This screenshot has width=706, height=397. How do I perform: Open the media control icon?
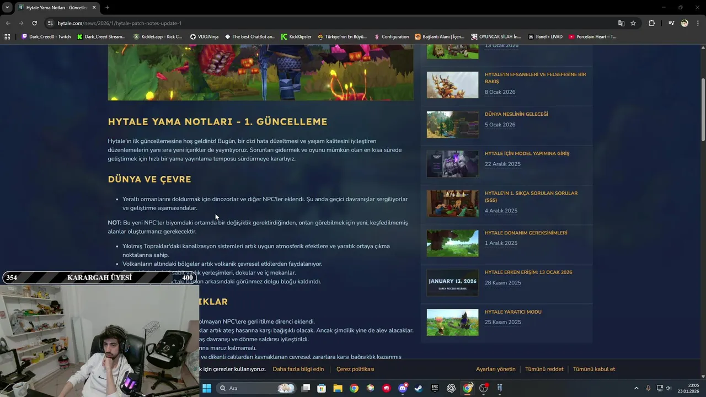click(x=671, y=23)
